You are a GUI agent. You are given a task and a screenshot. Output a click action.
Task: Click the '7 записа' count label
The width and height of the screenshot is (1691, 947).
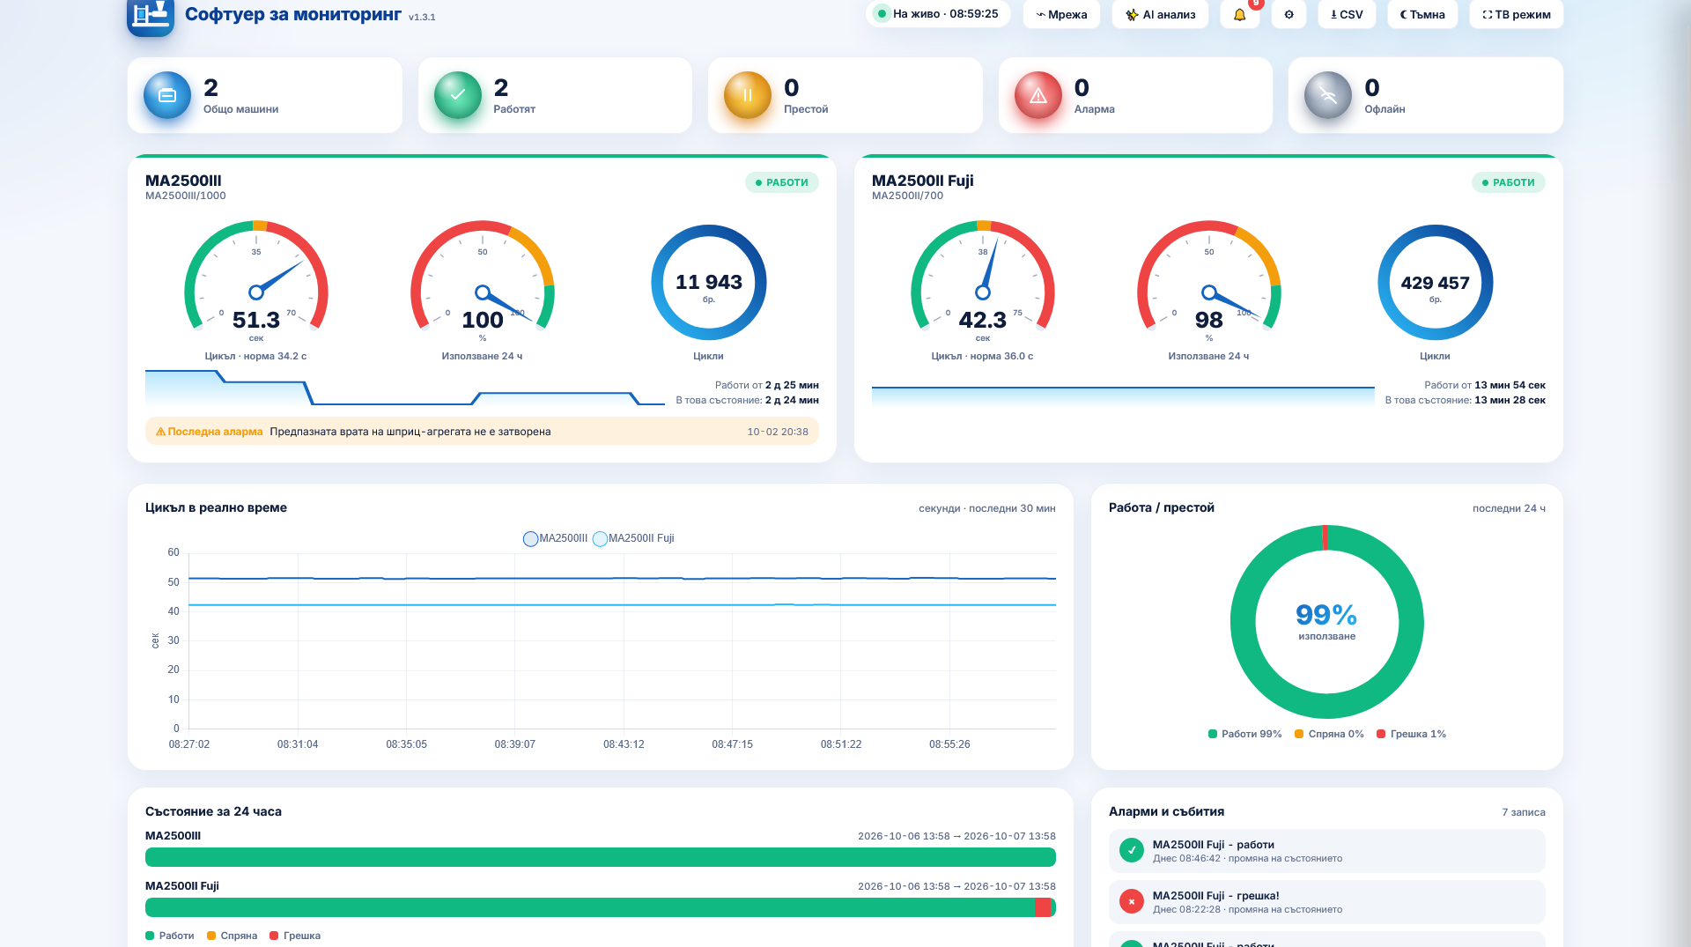click(x=1524, y=812)
